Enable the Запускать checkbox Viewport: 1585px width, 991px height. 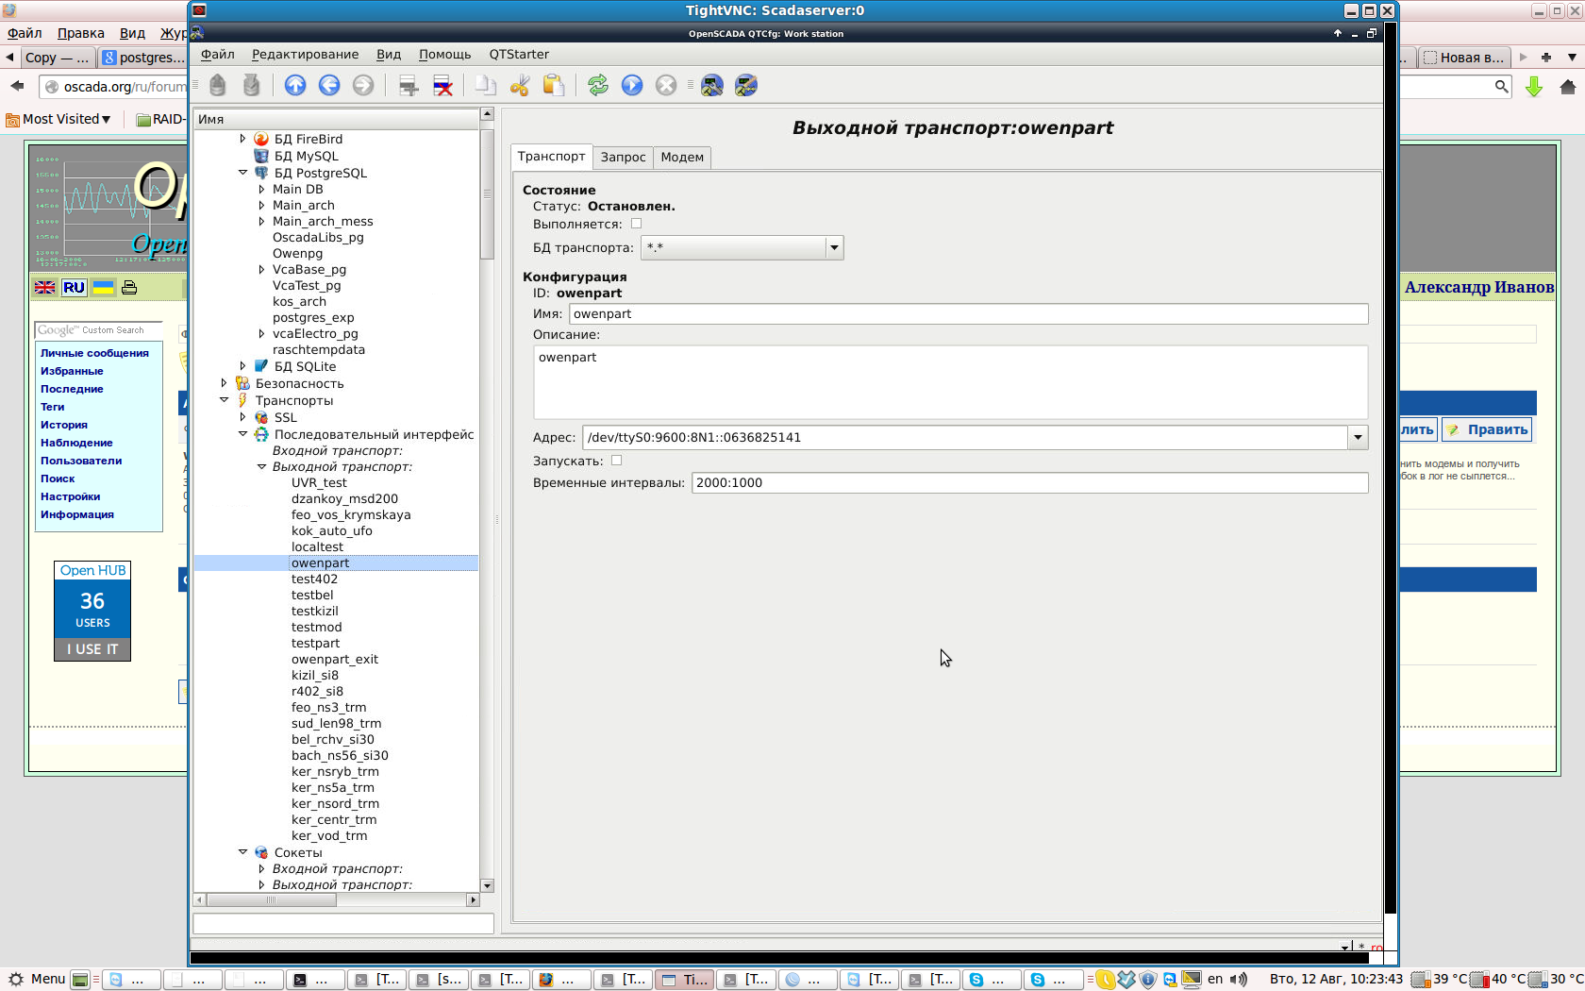[616, 461]
